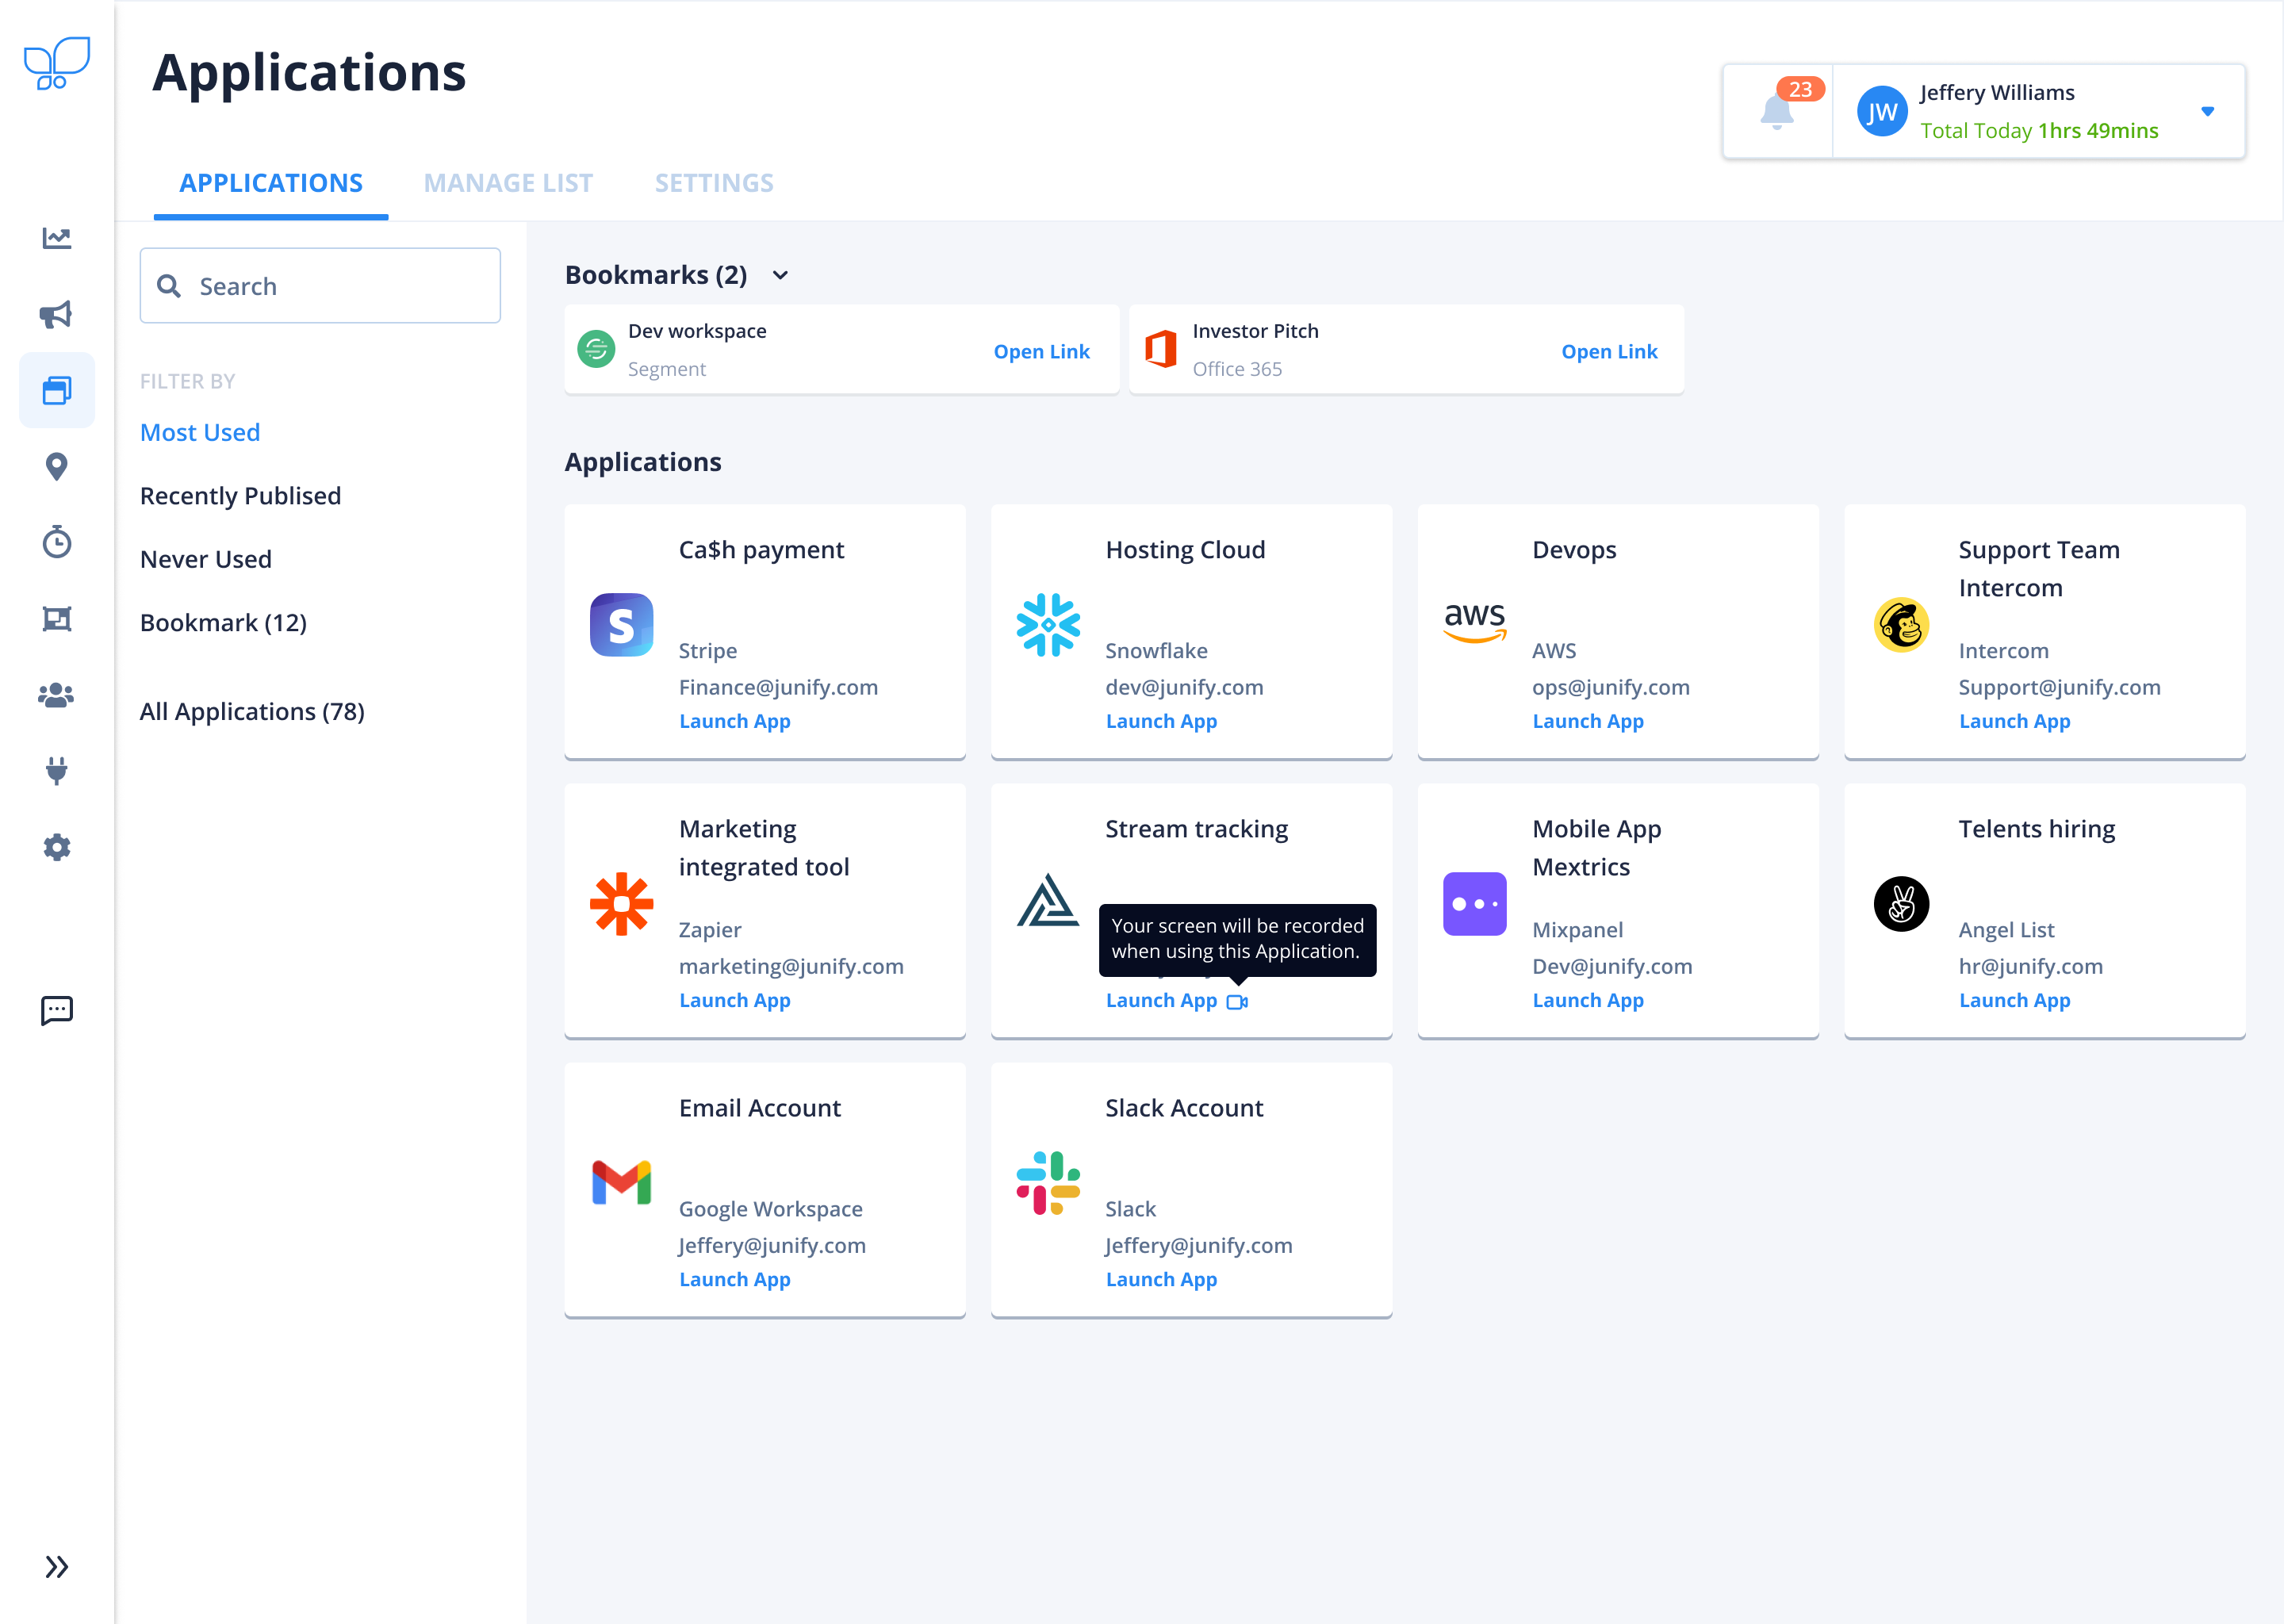2284x1624 pixels.
Task: Launch the Email Account Google Workspace app
Action: pyautogui.click(x=734, y=1277)
